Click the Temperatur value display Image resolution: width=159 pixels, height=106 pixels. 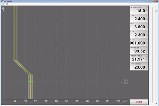pos(139,65)
